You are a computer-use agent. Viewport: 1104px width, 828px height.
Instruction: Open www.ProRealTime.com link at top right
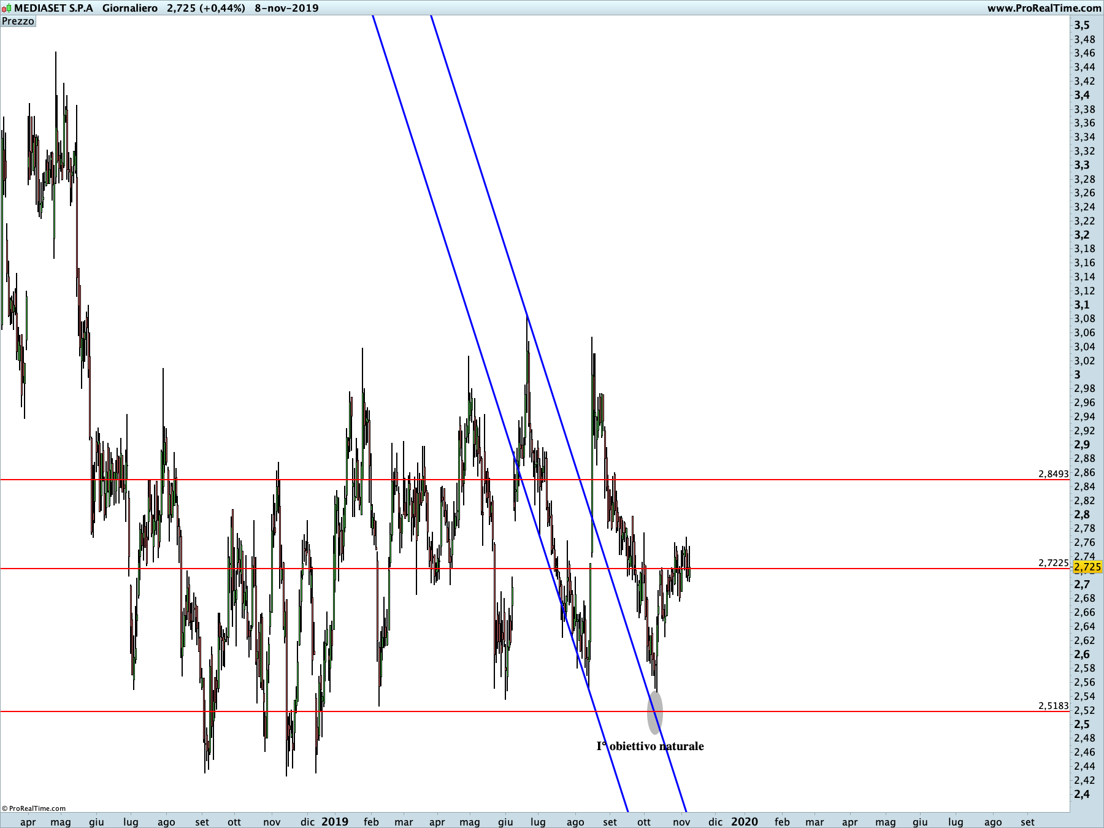tap(1044, 9)
